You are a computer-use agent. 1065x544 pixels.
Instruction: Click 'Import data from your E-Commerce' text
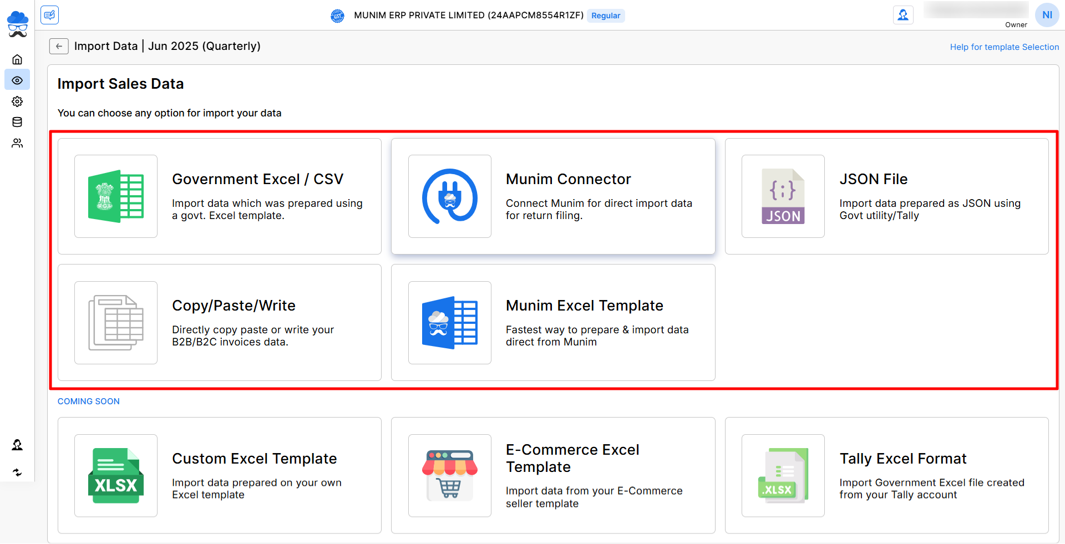(x=594, y=497)
